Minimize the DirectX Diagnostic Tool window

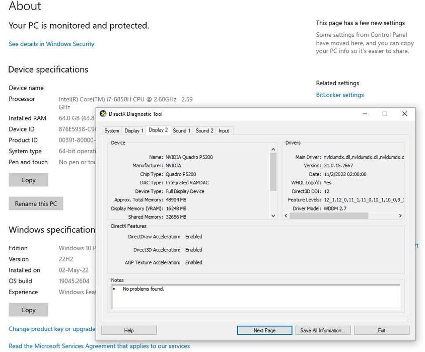click(x=365, y=114)
